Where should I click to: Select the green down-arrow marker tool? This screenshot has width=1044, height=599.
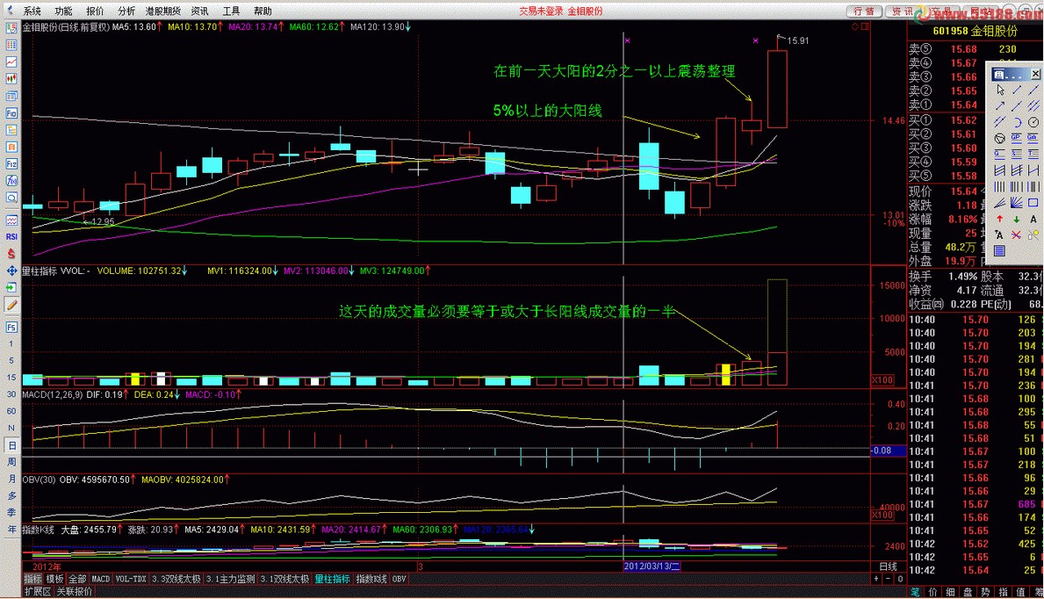pyautogui.click(x=1017, y=219)
